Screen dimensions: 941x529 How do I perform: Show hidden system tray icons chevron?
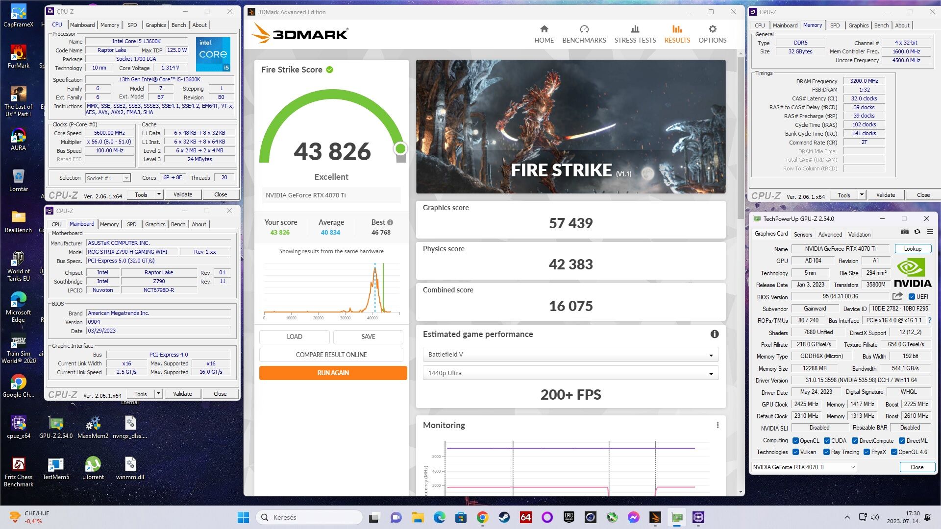pos(847,517)
